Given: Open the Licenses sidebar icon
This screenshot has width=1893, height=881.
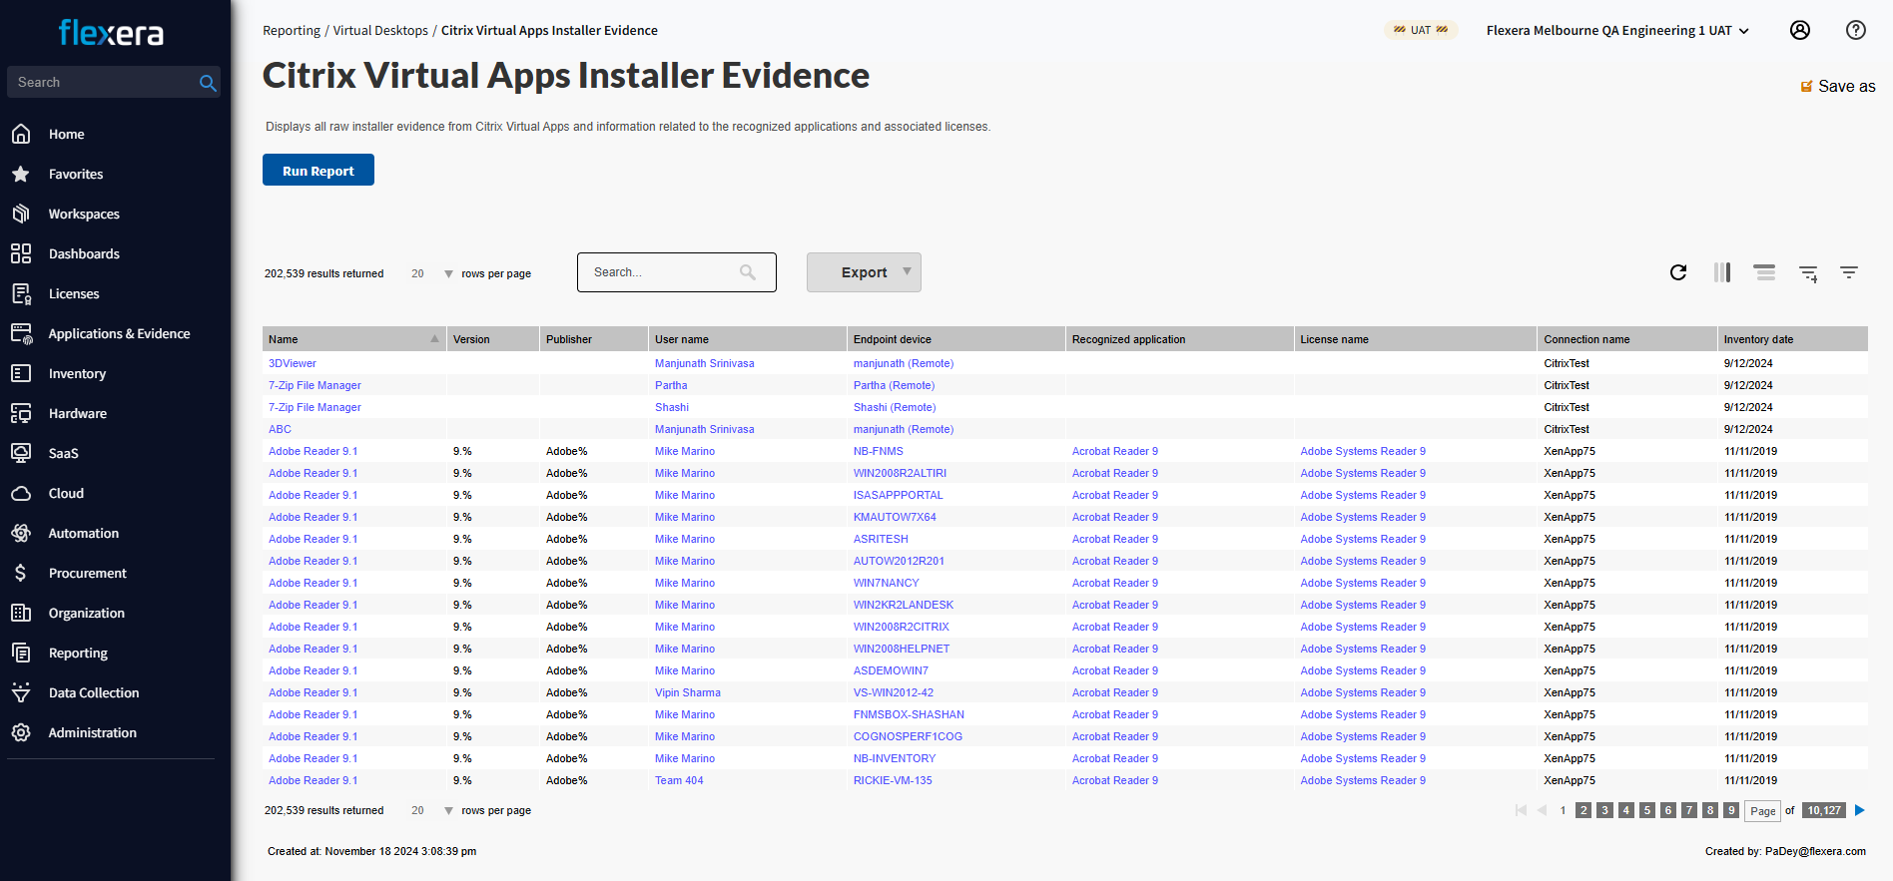Looking at the screenshot, I should coord(21,293).
